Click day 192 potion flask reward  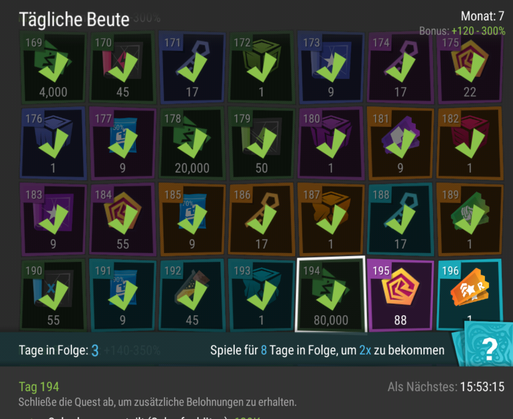point(192,295)
